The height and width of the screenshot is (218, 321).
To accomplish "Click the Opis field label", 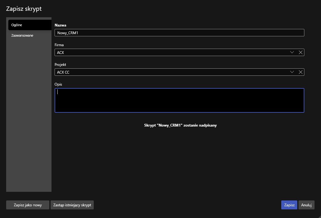I will 58,84.
